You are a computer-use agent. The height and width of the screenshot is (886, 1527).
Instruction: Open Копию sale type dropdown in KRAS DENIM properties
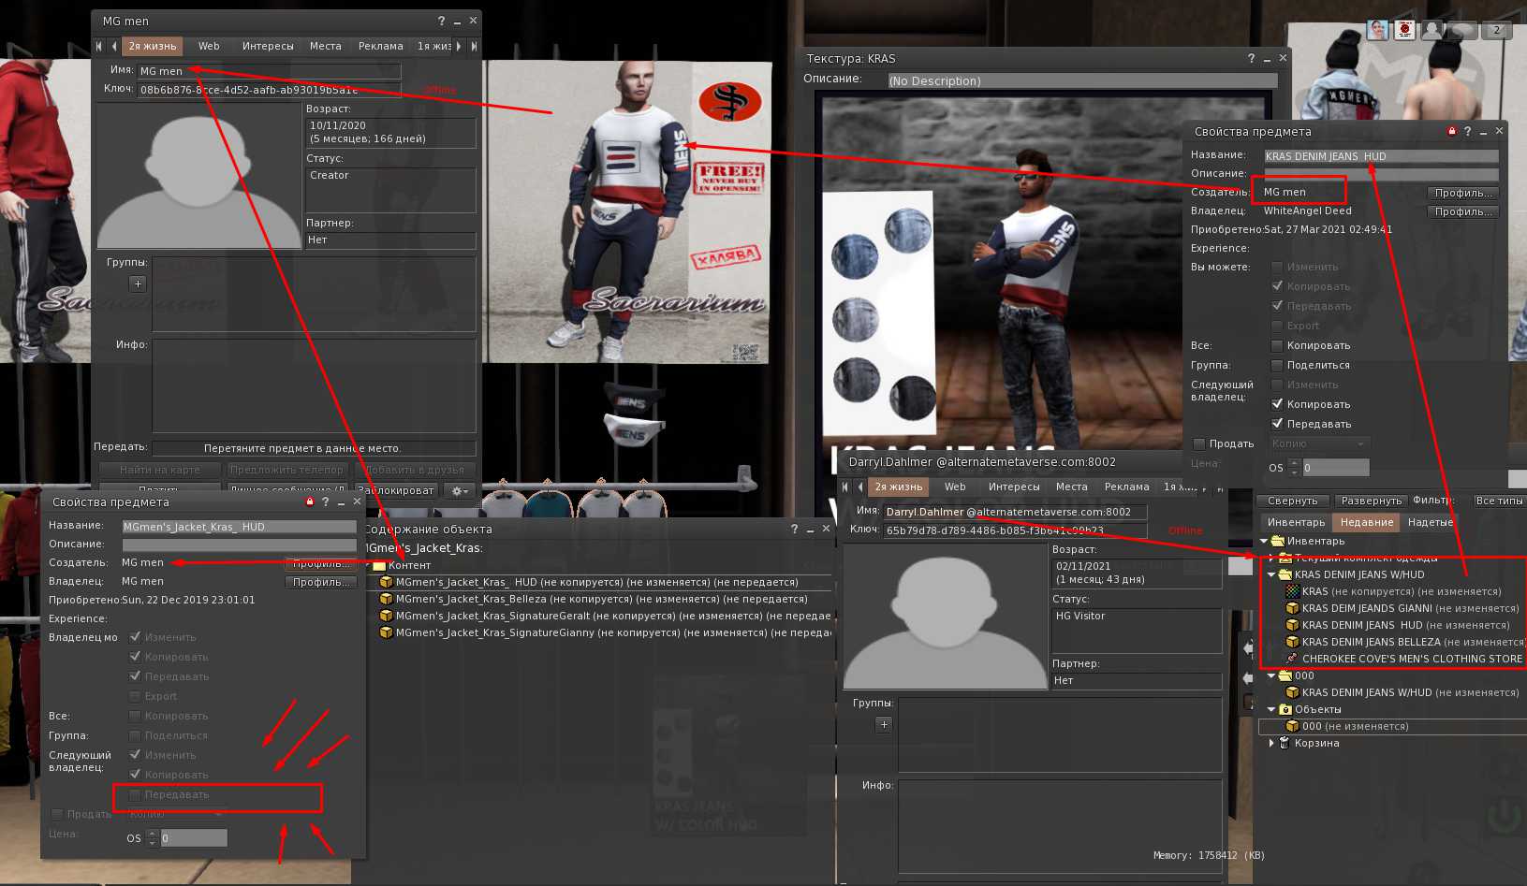pyautogui.click(x=1320, y=443)
